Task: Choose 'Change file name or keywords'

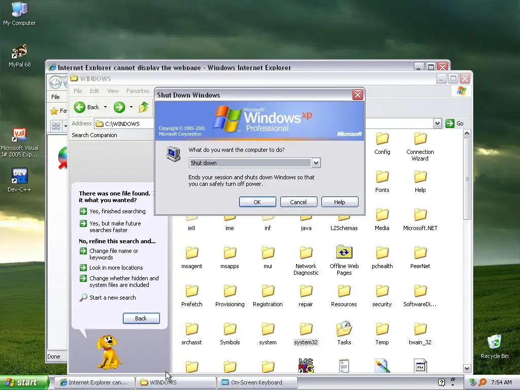Action: pyautogui.click(x=109, y=254)
